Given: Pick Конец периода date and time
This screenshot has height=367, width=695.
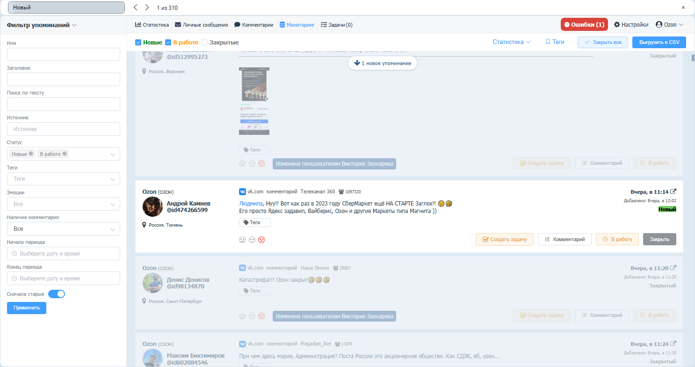Looking at the screenshot, I should coord(64,278).
